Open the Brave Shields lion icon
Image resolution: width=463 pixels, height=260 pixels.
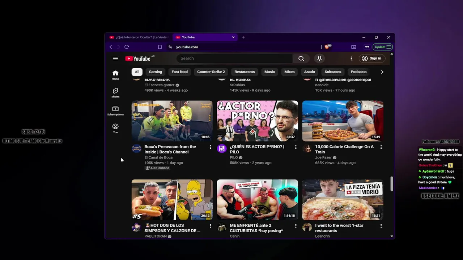click(x=327, y=47)
